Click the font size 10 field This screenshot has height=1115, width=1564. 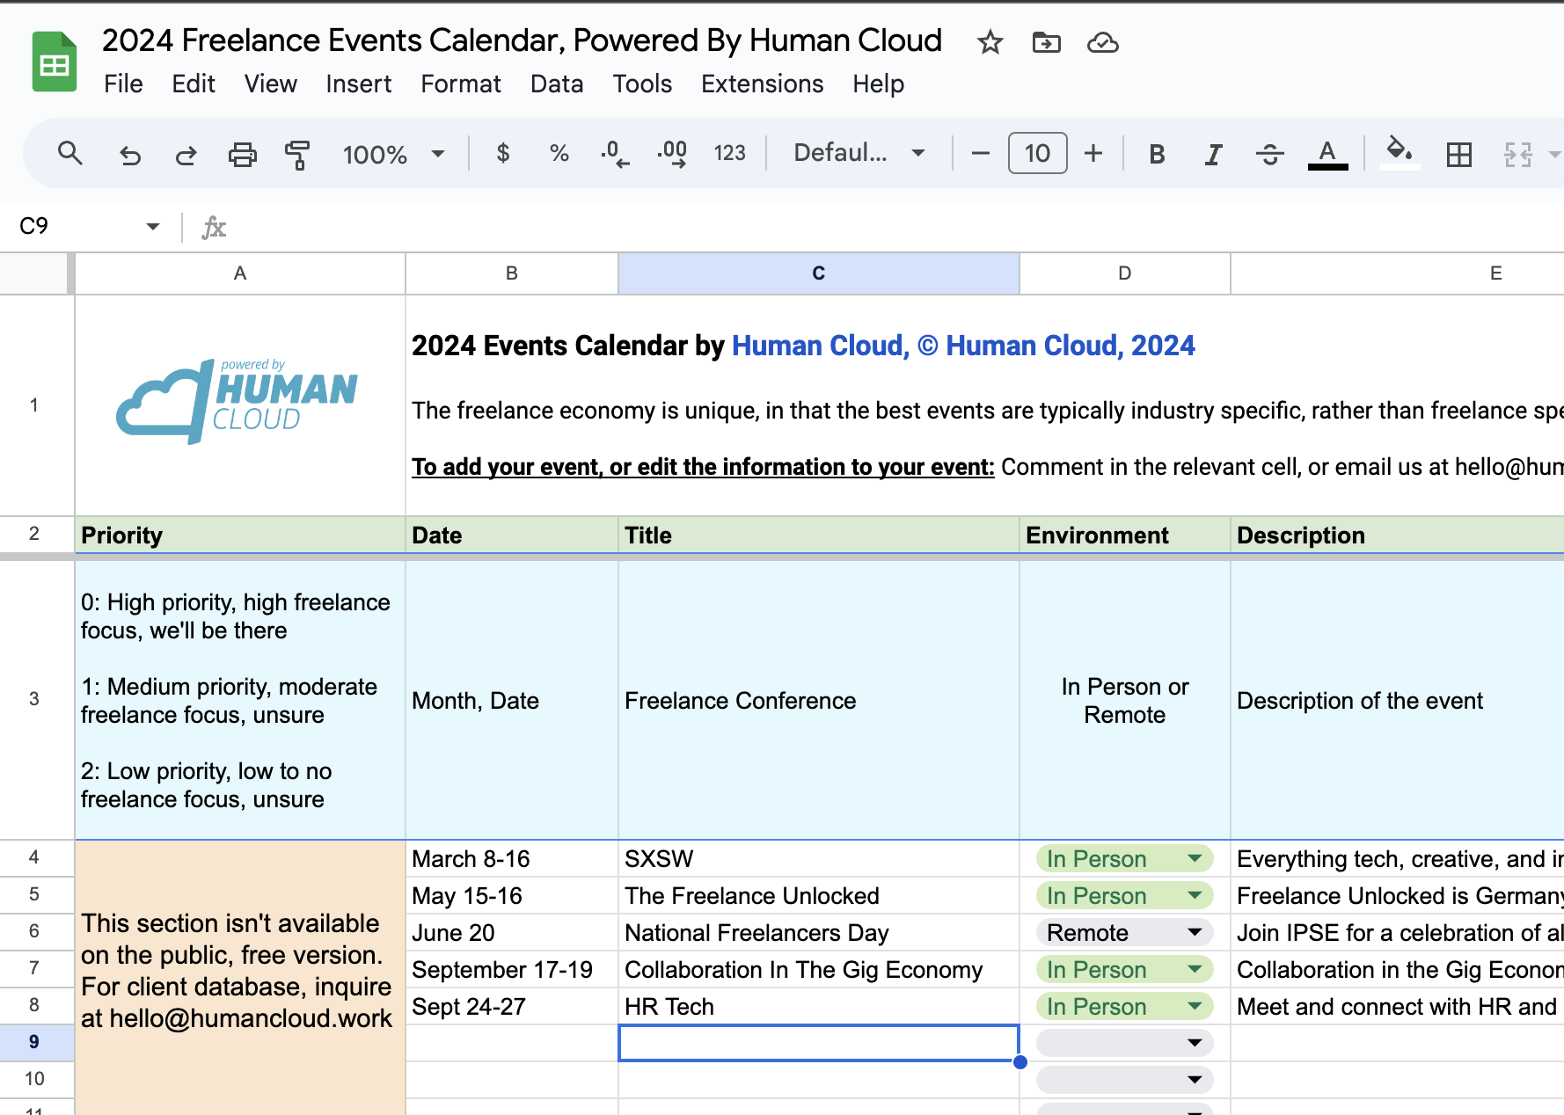[x=1037, y=154]
